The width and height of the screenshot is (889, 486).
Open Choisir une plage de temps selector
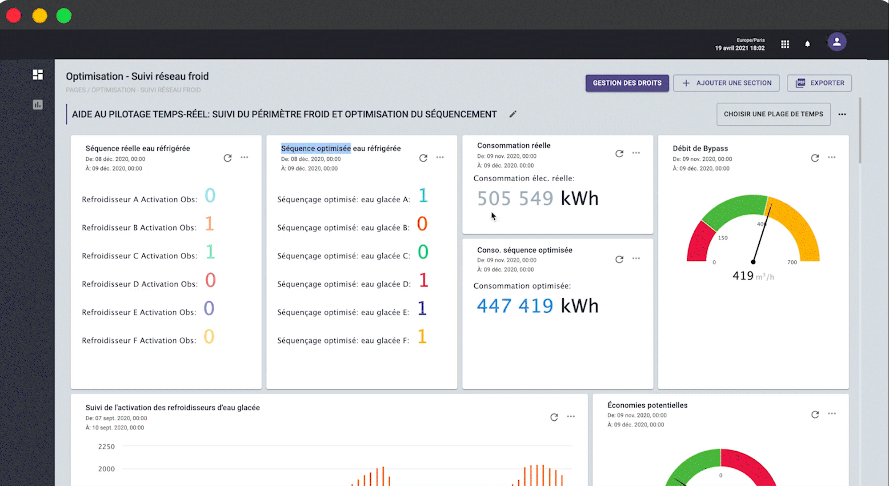(773, 114)
